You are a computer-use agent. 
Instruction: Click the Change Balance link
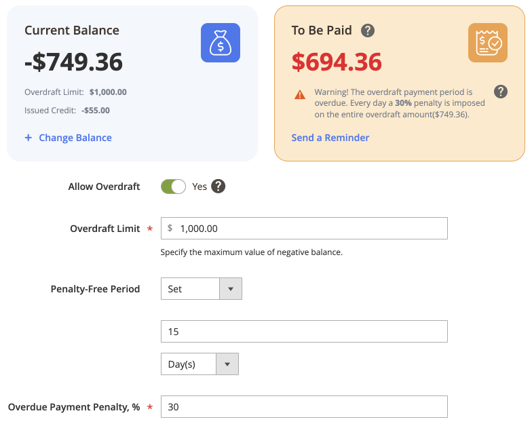coord(75,138)
